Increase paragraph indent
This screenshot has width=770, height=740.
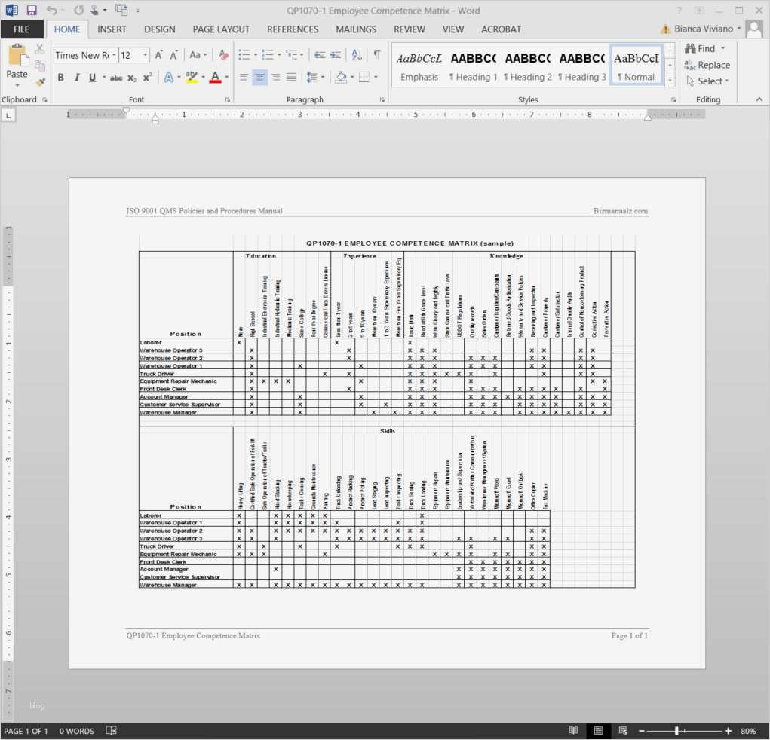(336, 55)
